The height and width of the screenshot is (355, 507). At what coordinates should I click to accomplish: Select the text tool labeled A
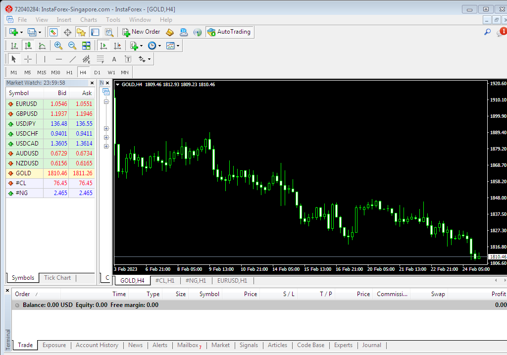(x=114, y=59)
